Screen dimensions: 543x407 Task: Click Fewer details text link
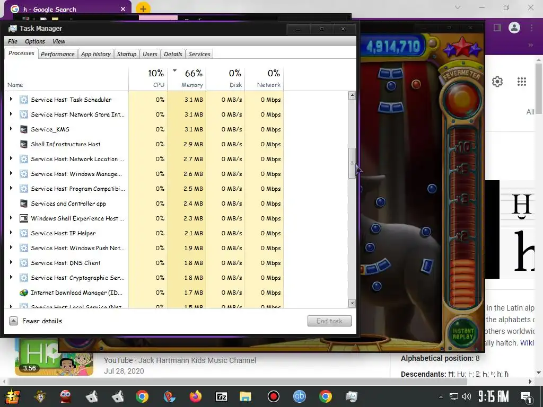[42, 321]
